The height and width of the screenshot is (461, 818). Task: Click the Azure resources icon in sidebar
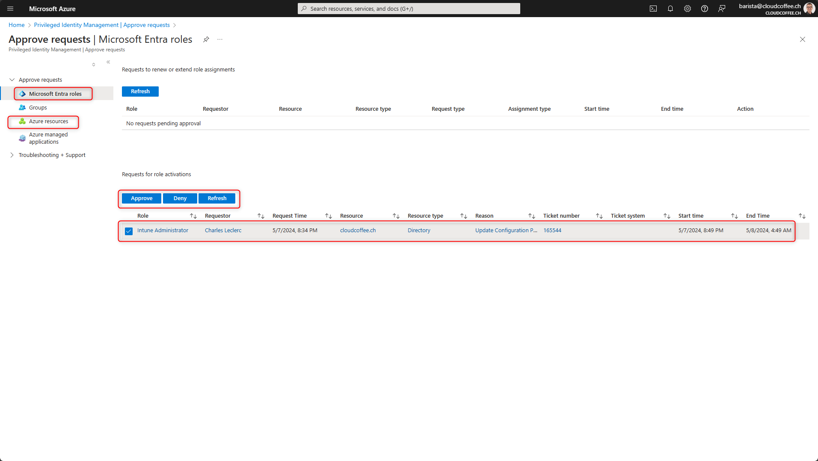pos(22,121)
